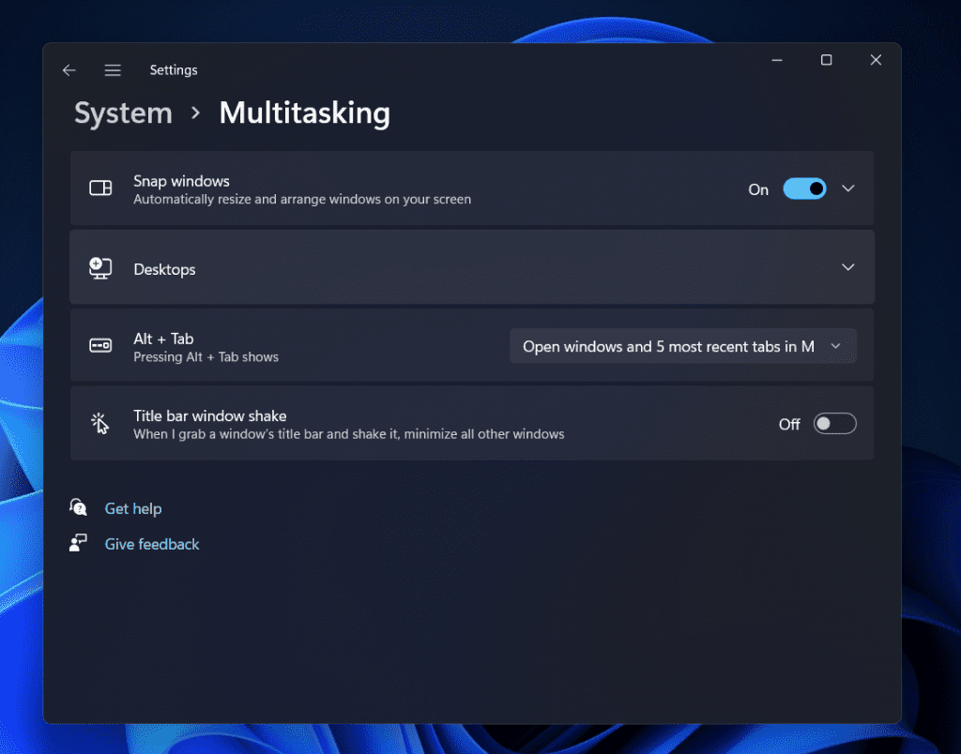Toggle the Snap windows switch
Image resolution: width=961 pixels, height=754 pixels.
pyautogui.click(x=804, y=188)
